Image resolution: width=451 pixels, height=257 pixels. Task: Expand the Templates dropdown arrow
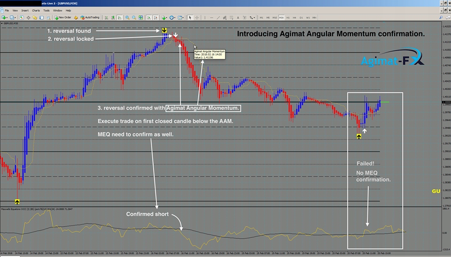(183, 18)
